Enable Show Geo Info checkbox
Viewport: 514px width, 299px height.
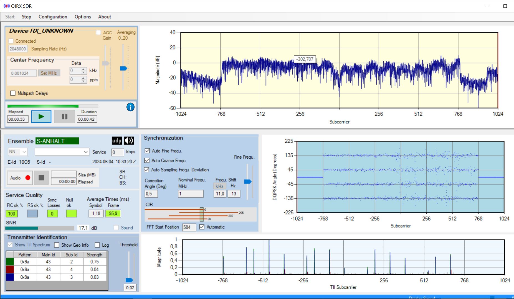pos(57,245)
